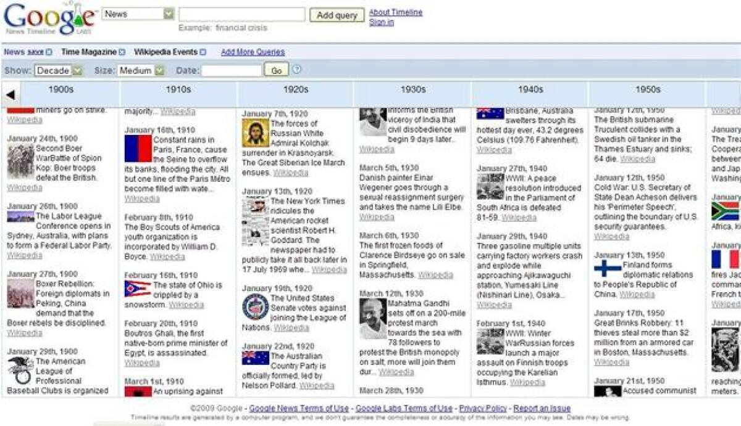
Task: Click the blue-red flag by Constant rains in Paris
Action: pos(138,149)
